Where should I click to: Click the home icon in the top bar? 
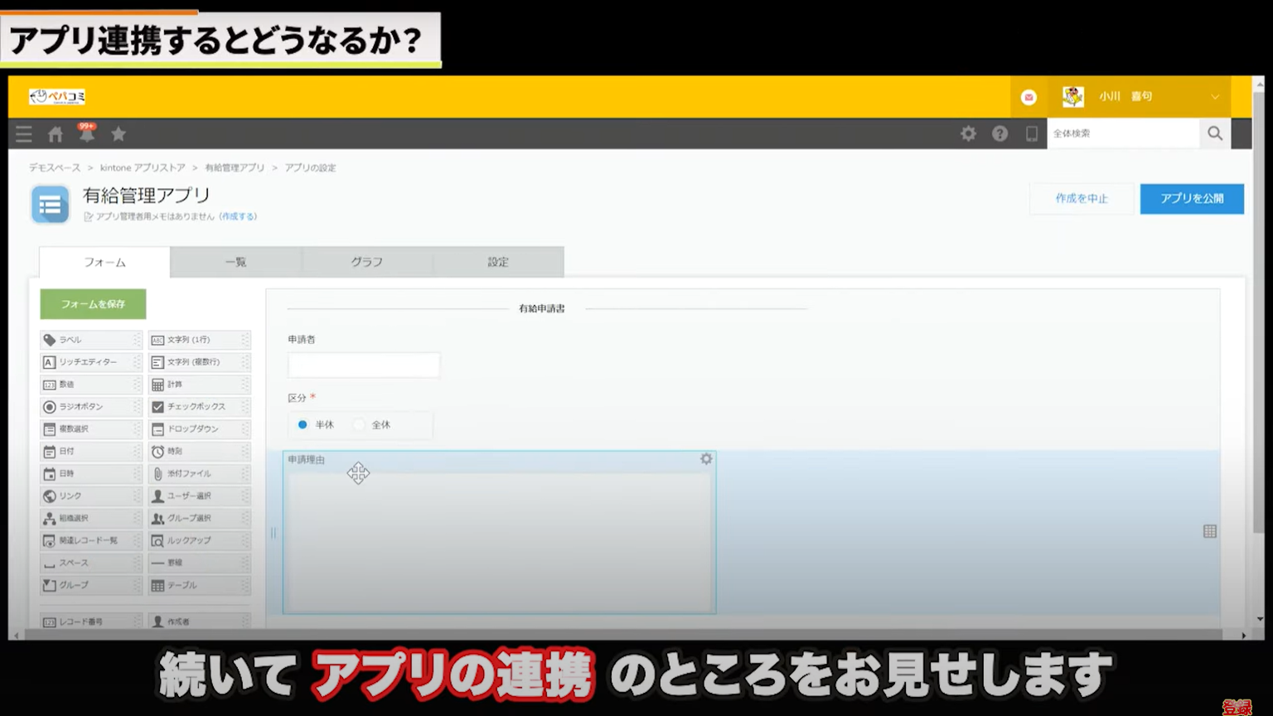[x=55, y=133]
